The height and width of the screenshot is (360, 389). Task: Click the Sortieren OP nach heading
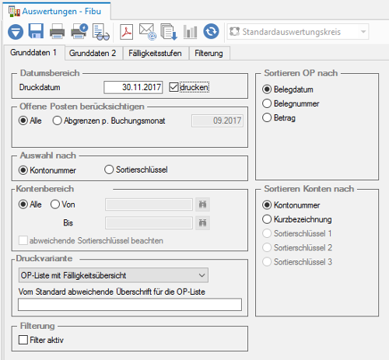click(301, 73)
